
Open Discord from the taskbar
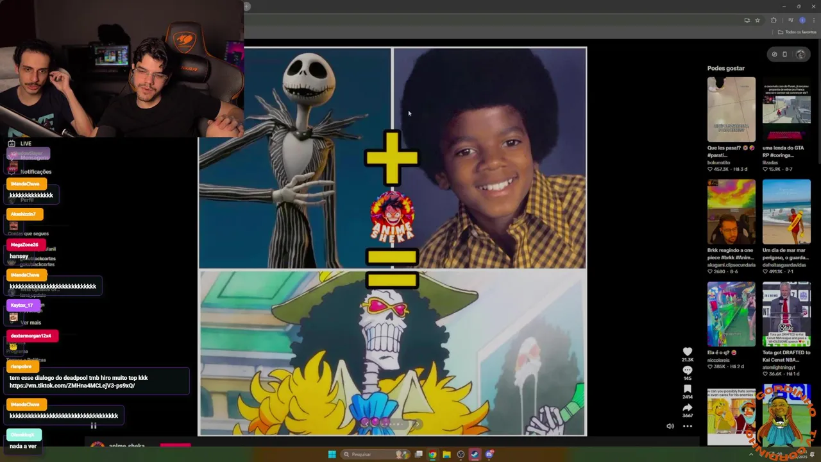tap(489, 454)
